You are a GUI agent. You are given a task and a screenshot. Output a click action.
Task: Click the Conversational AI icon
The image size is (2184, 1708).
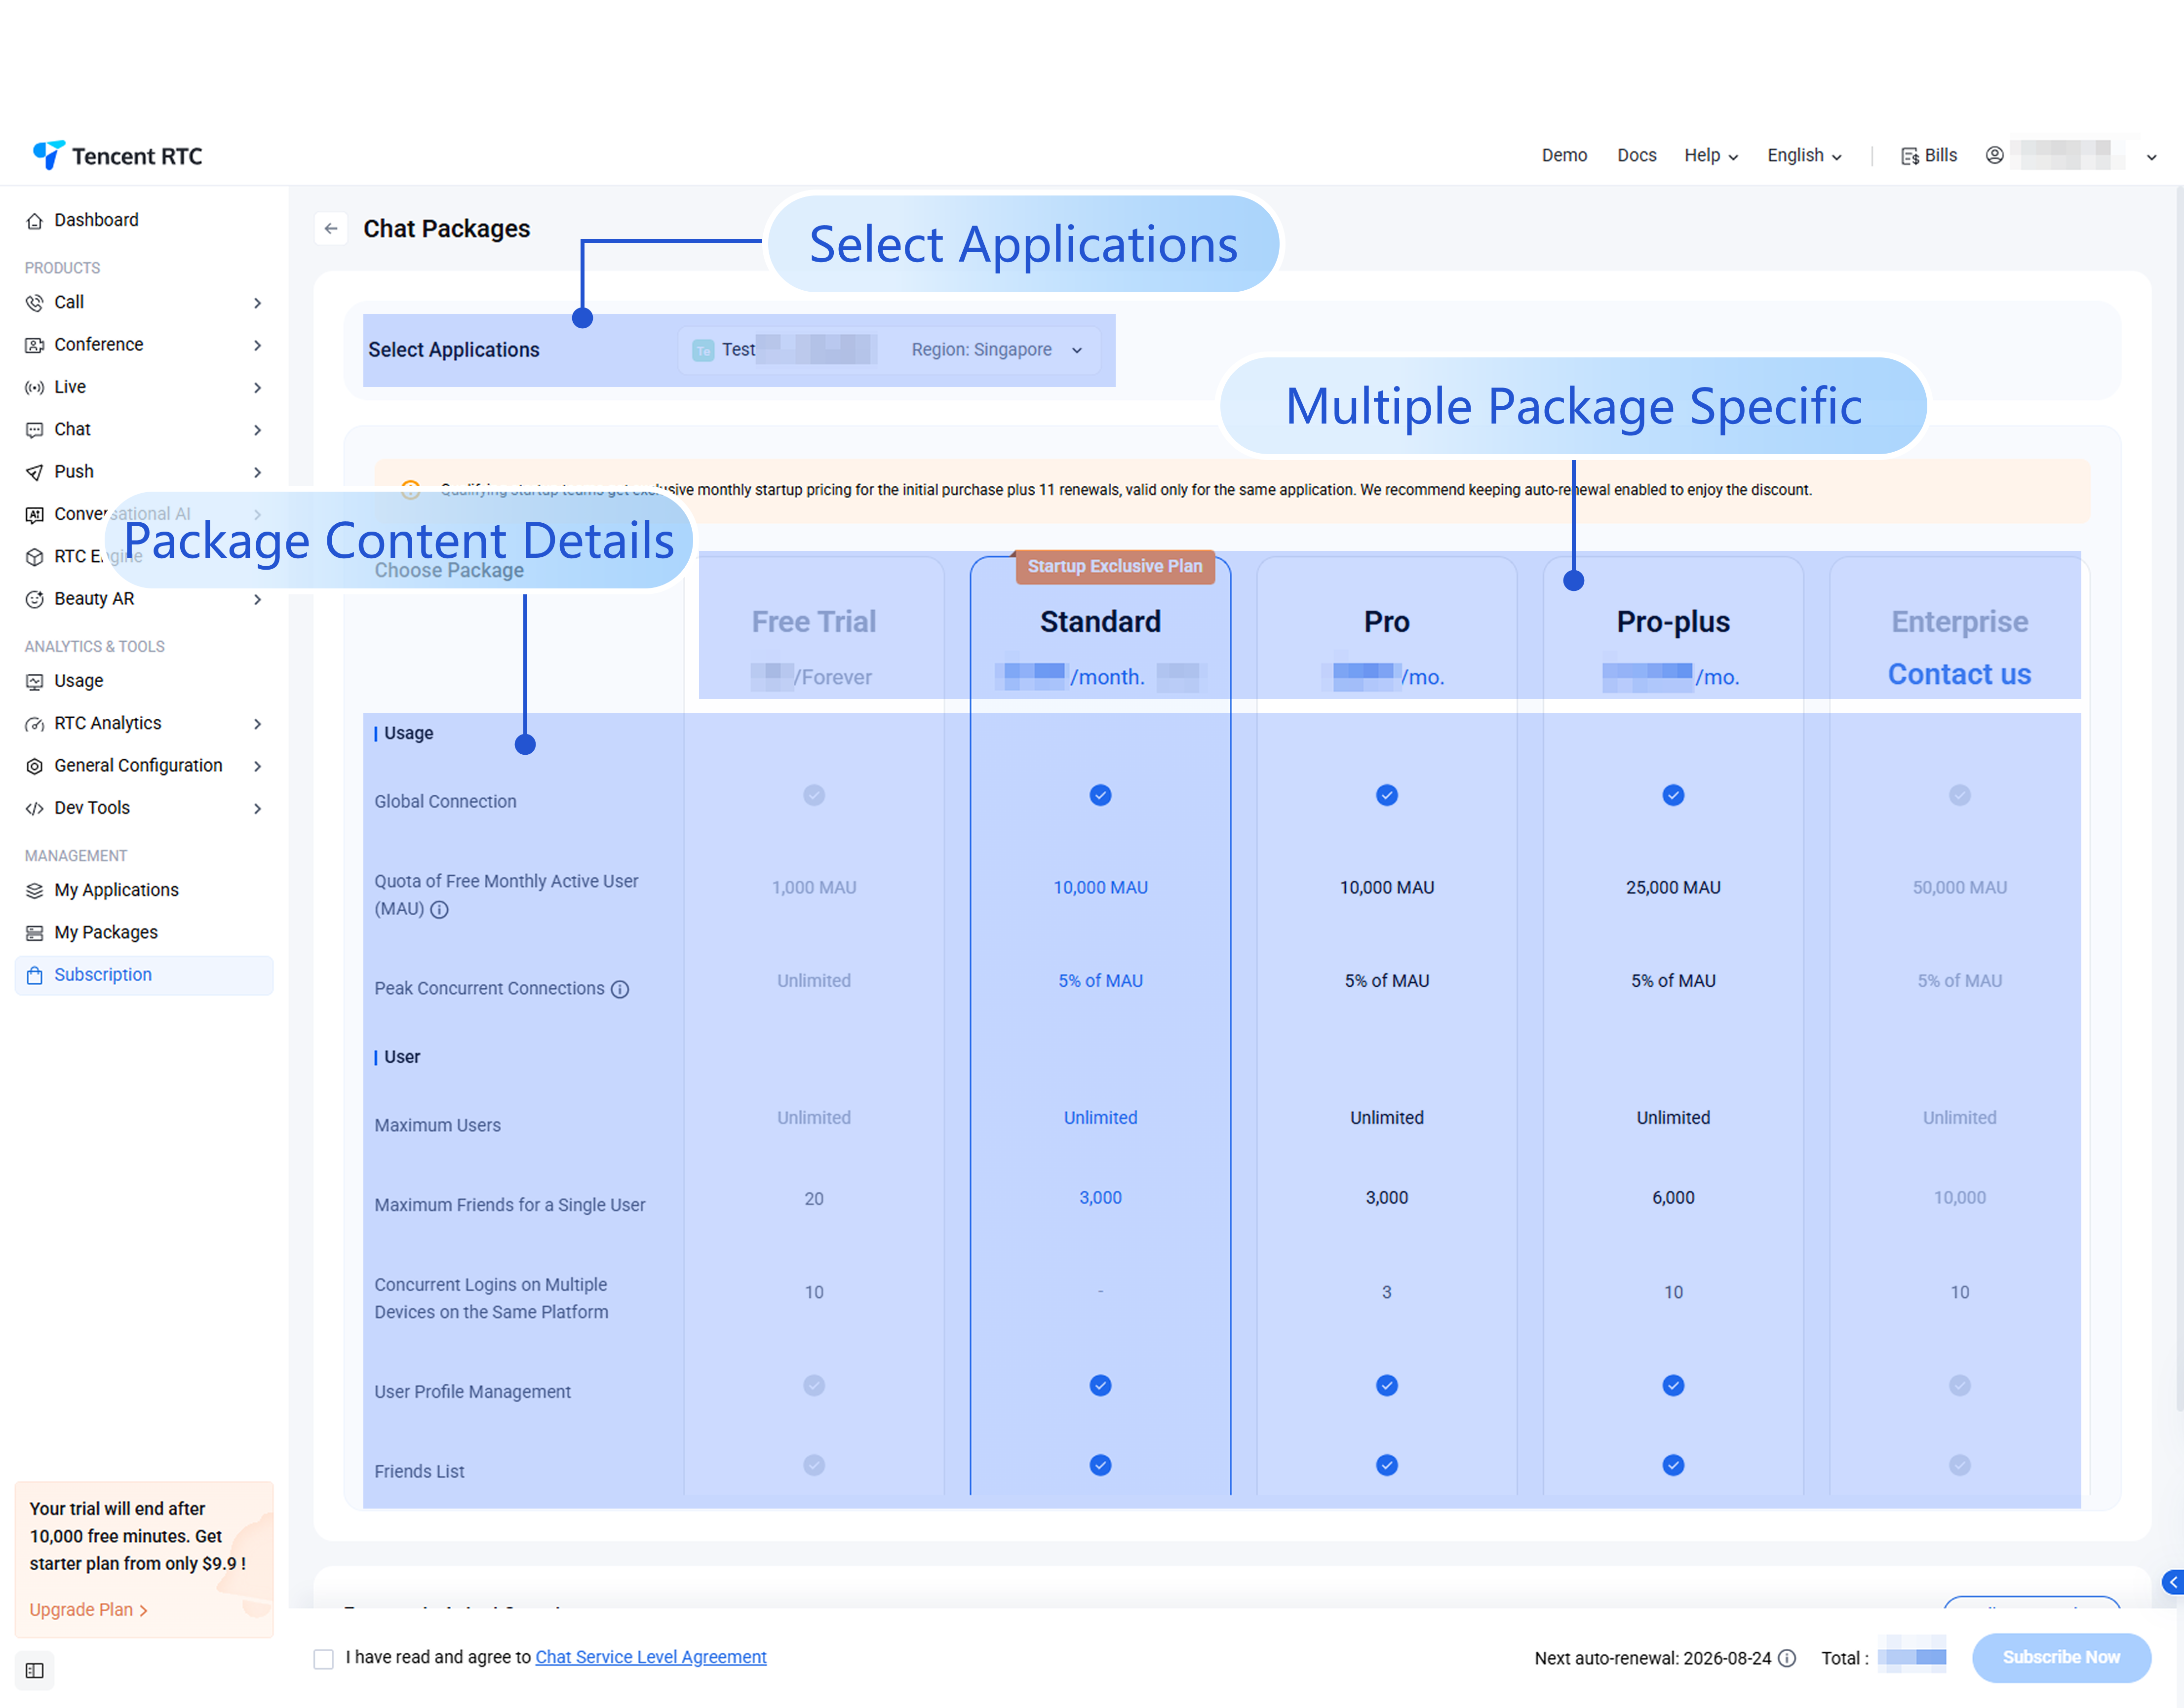pos(35,515)
